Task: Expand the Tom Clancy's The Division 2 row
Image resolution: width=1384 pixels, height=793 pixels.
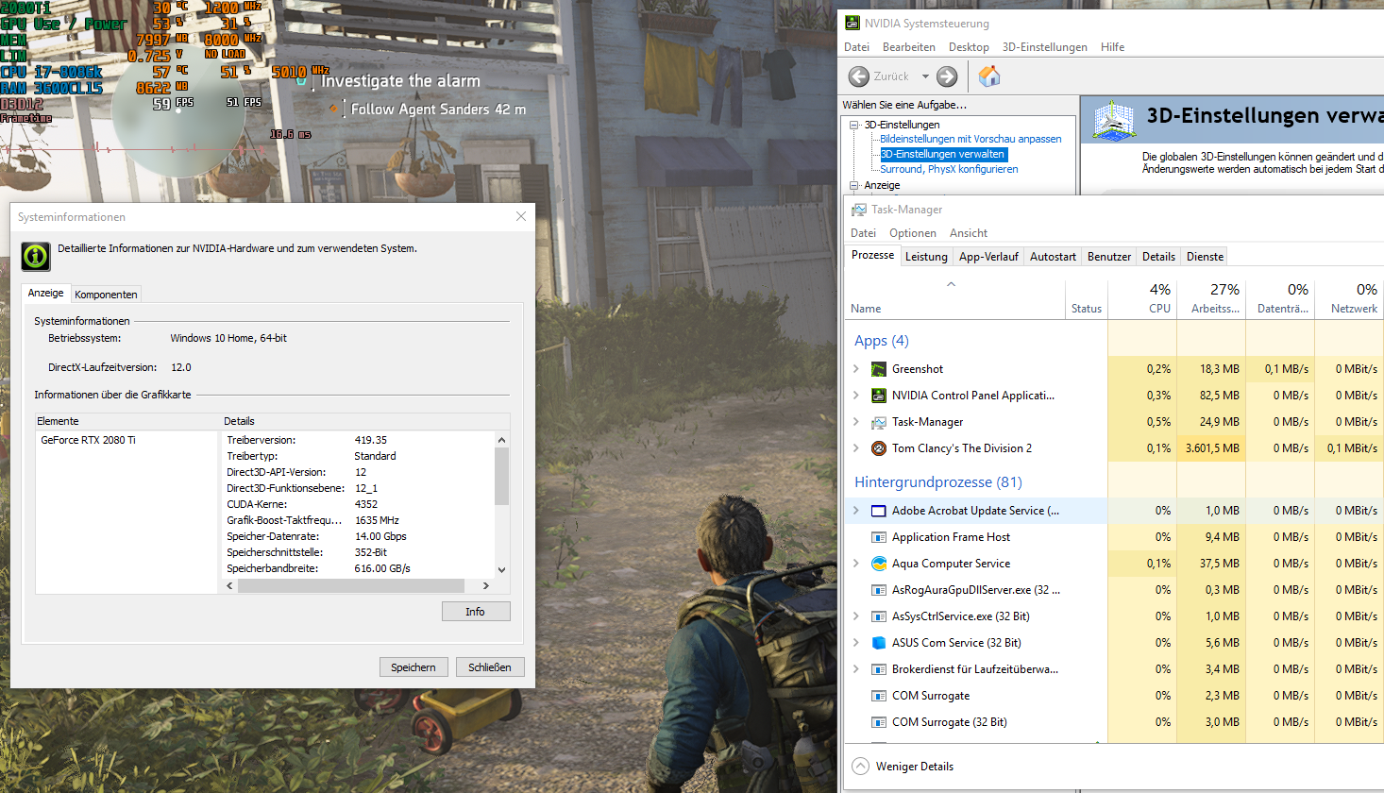Action: pyautogui.click(x=856, y=448)
